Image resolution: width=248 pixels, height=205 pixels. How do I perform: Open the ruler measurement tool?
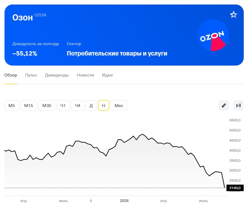tap(224, 105)
